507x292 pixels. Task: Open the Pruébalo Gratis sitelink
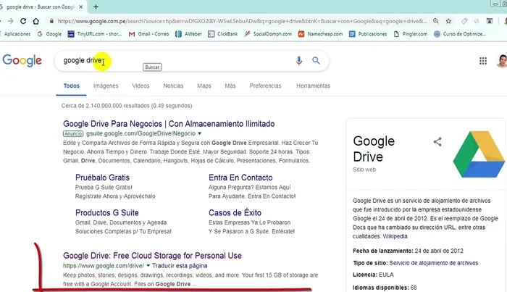[102, 178]
